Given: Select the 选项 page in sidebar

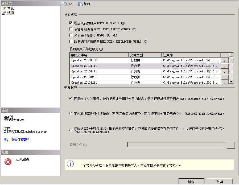Looking at the screenshot, I should click(10, 13).
